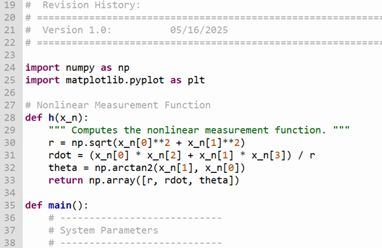
Task: Click the 'rdot' variable on line 31
Action: point(60,156)
